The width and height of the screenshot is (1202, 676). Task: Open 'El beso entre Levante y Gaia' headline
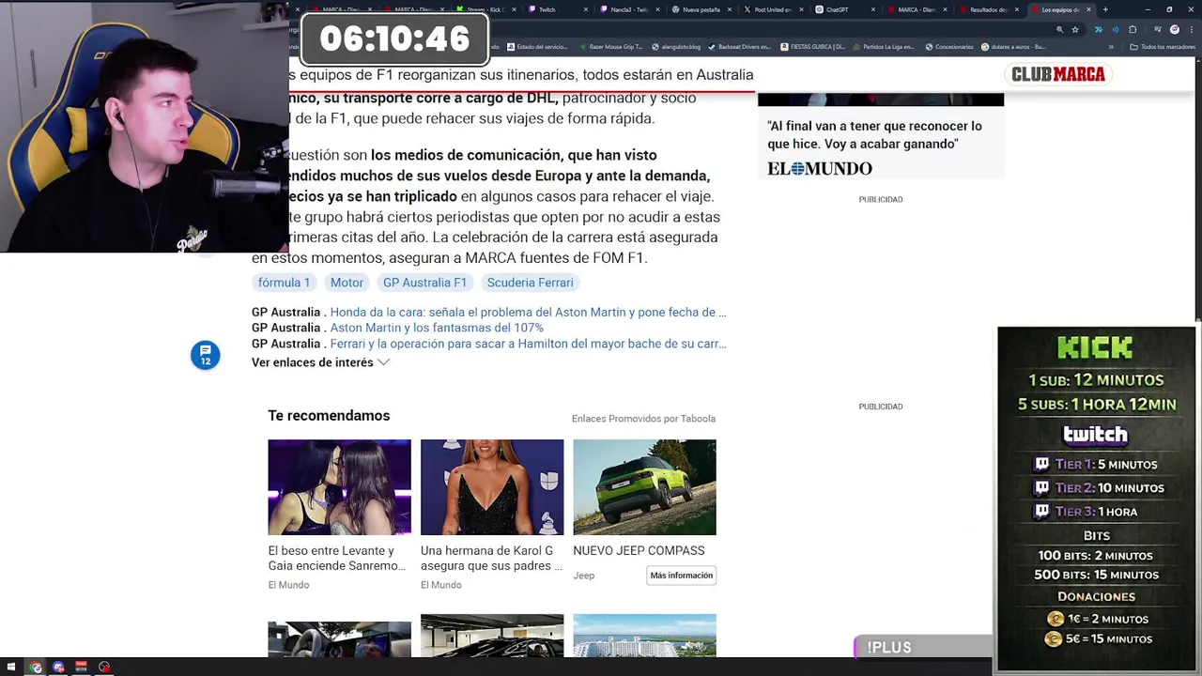coord(337,558)
